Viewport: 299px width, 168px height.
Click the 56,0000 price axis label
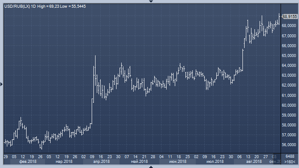289,145
